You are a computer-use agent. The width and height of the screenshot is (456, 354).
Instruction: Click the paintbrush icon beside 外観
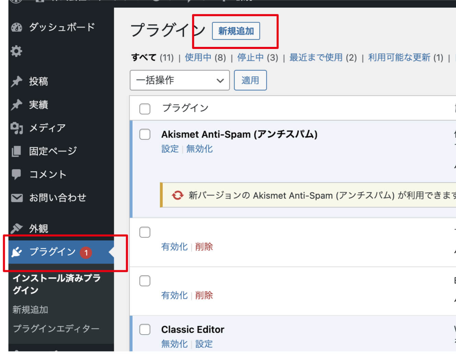[16, 228]
